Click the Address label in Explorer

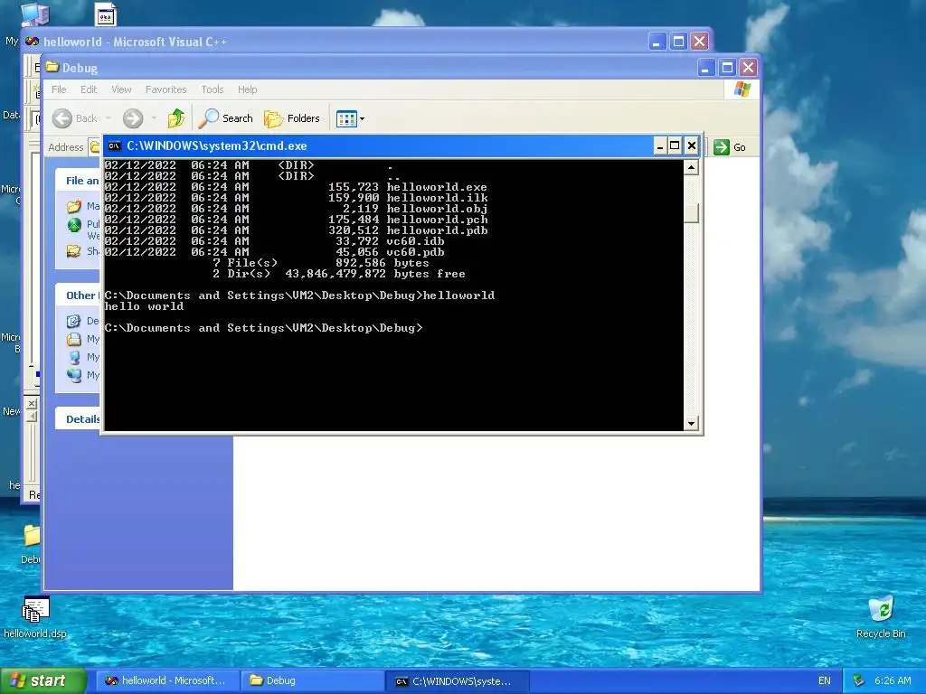click(x=65, y=147)
